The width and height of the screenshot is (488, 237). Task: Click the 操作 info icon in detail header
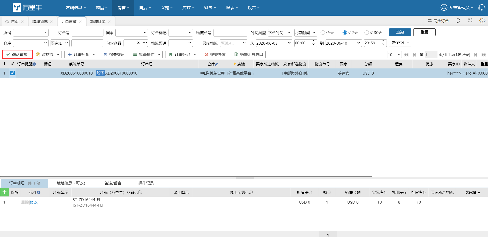(39, 192)
